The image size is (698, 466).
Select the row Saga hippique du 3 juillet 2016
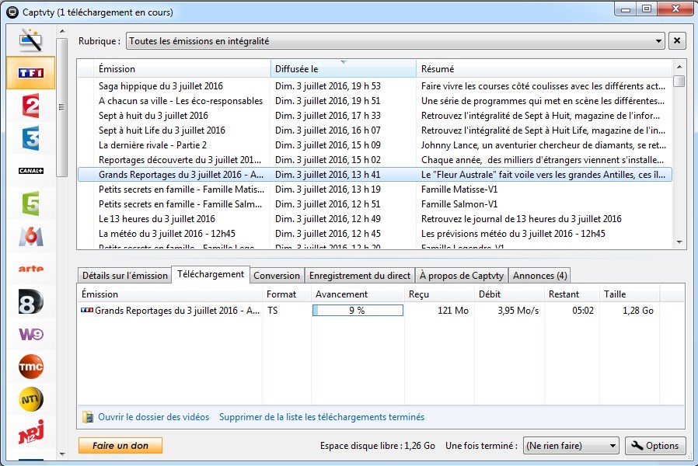375,86
